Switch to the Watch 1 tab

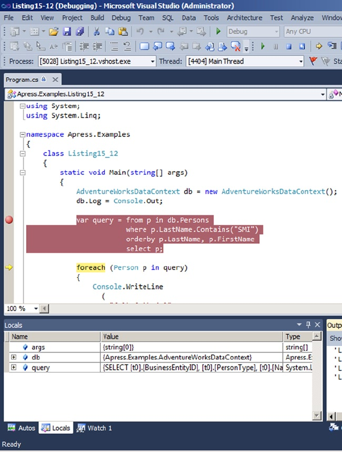click(x=94, y=428)
